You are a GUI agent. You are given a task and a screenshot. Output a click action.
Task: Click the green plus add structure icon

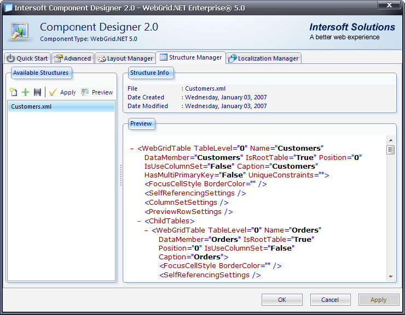(x=25, y=92)
